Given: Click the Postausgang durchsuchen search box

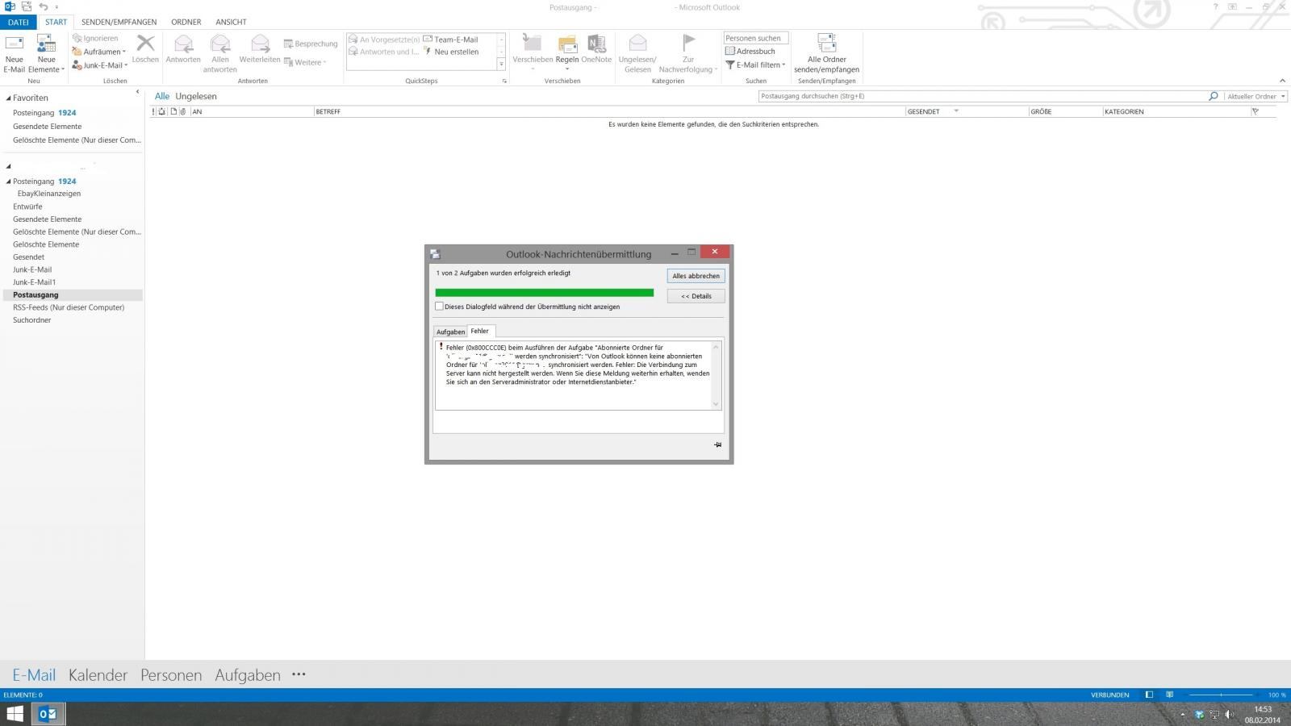Looking at the screenshot, I should (x=982, y=96).
